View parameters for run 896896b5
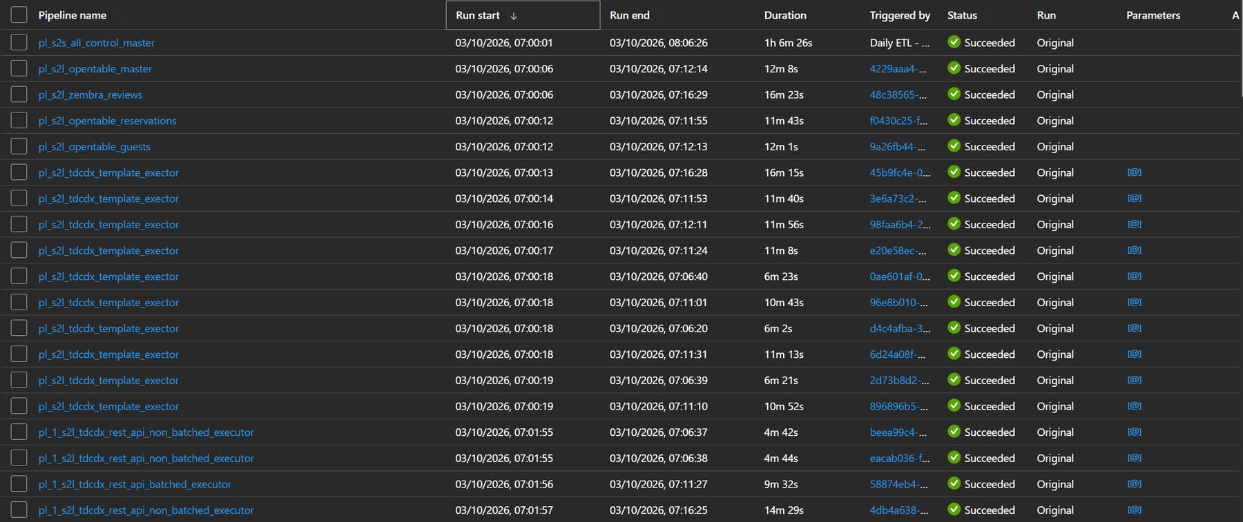Viewport: 1243px width, 522px height. [1134, 406]
